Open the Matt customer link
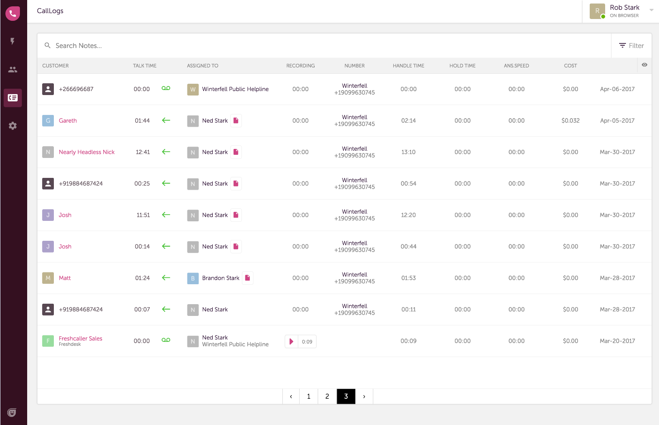The height and width of the screenshot is (425, 659). [65, 278]
